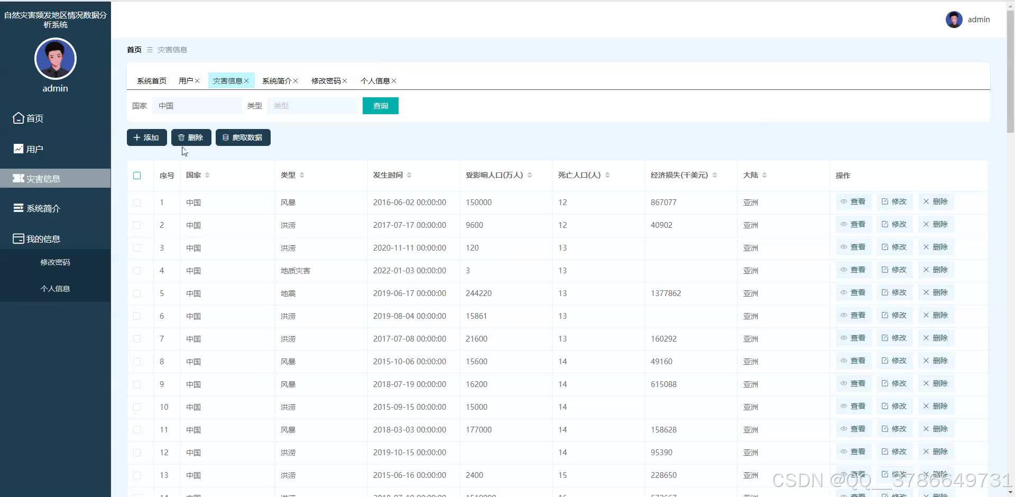This screenshot has width=1015, height=497.
Task: View row 5 地震 record details
Action: click(x=853, y=292)
